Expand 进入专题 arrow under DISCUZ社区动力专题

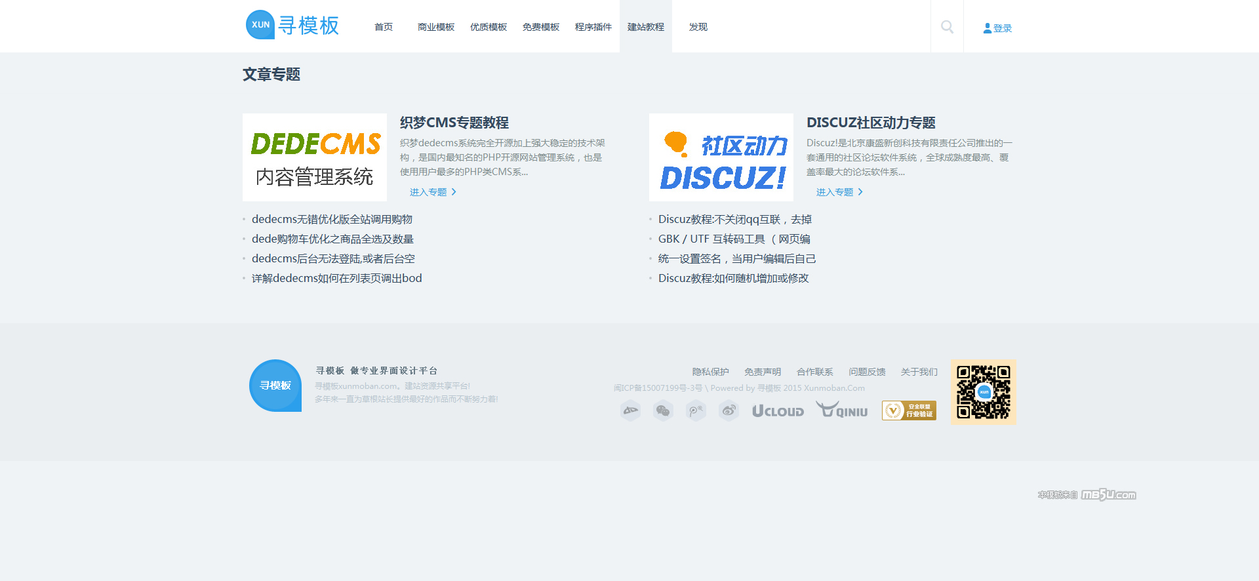point(860,192)
